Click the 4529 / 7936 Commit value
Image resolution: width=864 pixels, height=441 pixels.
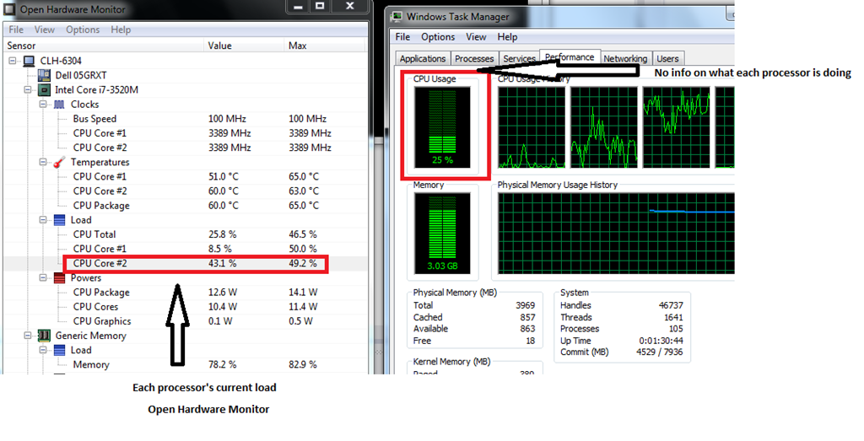pyautogui.click(x=660, y=352)
